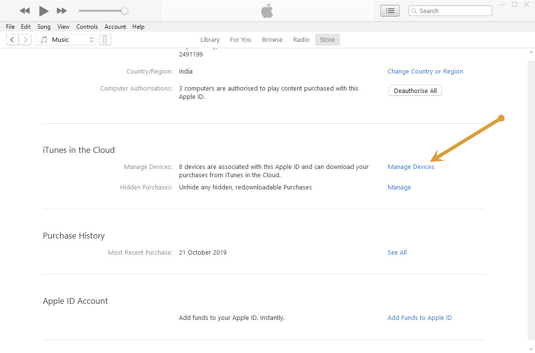Click Change Country or Region link
Viewport: 535px width, 353px height.
pos(425,72)
